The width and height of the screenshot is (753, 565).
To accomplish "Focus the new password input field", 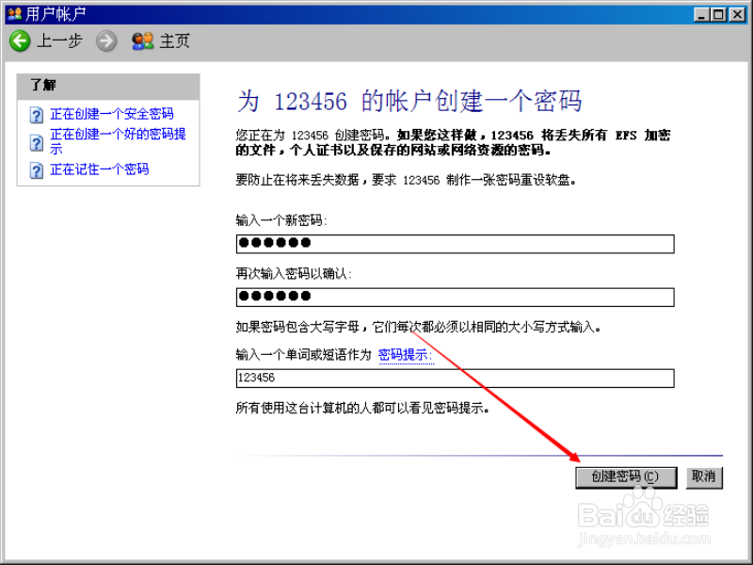I will [456, 244].
